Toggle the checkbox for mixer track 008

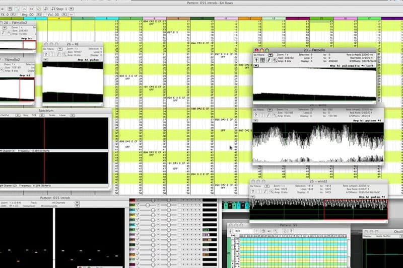coord(138,235)
